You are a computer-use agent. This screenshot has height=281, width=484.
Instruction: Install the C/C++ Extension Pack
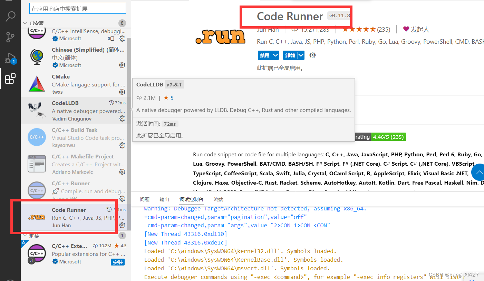click(x=118, y=262)
